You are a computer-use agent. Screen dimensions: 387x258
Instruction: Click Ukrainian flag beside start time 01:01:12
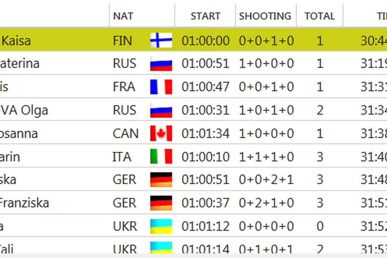[x=161, y=226]
